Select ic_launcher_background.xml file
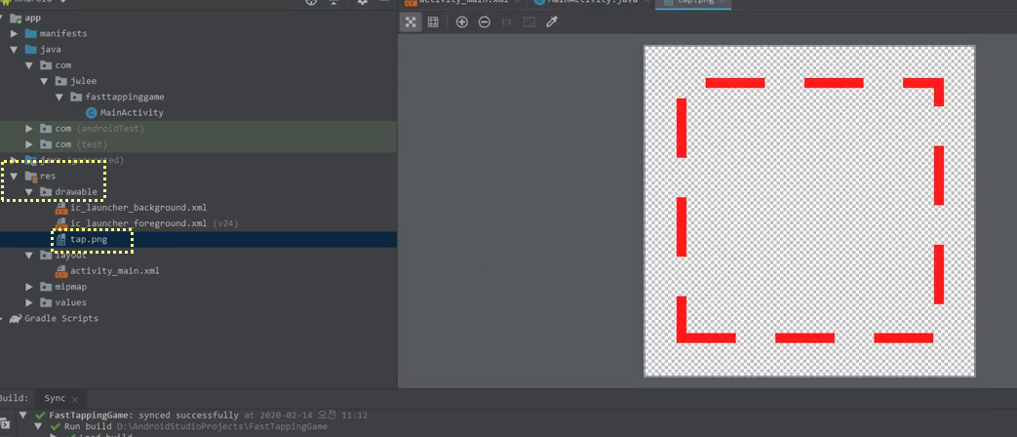Image resolution: width=1017 pixels, height=437 pixels. click(x=138, y=208)
